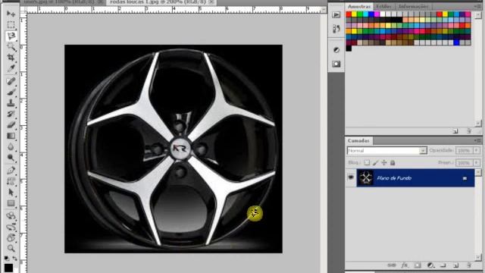Create a new layer in Camadas panel
The height and width of the screenshot is (273, 485).
[x=455, y=265]
